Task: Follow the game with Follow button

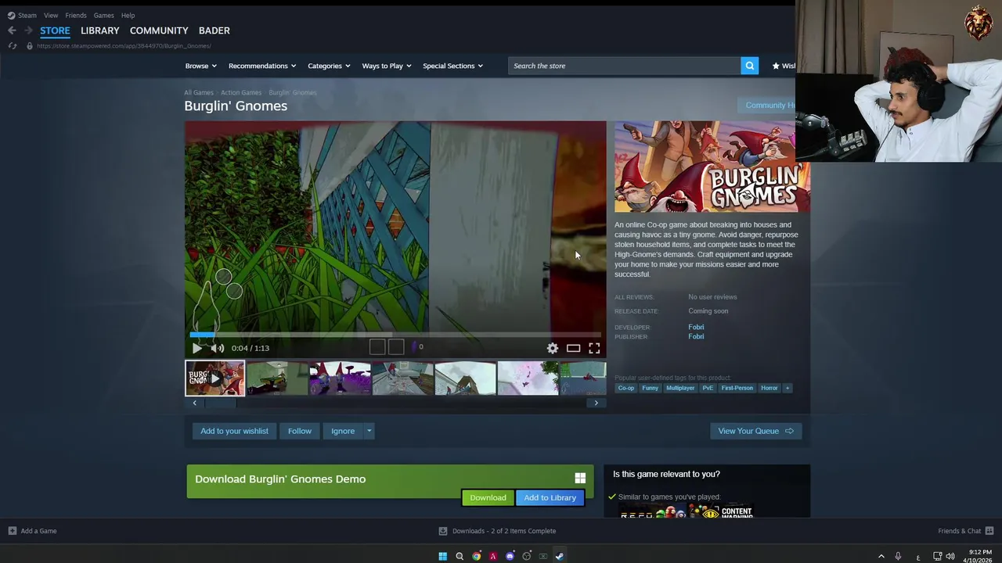Action: [299, 431]
